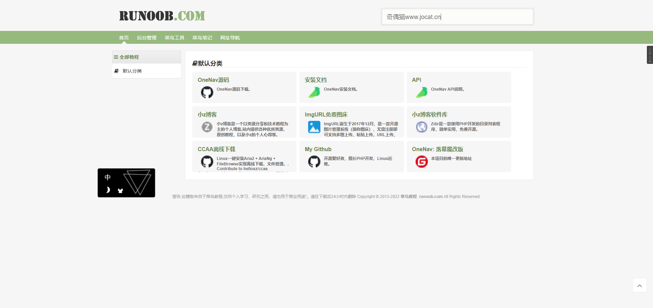Open the API link title
The image size is (653, 308).
coord(416,80)
